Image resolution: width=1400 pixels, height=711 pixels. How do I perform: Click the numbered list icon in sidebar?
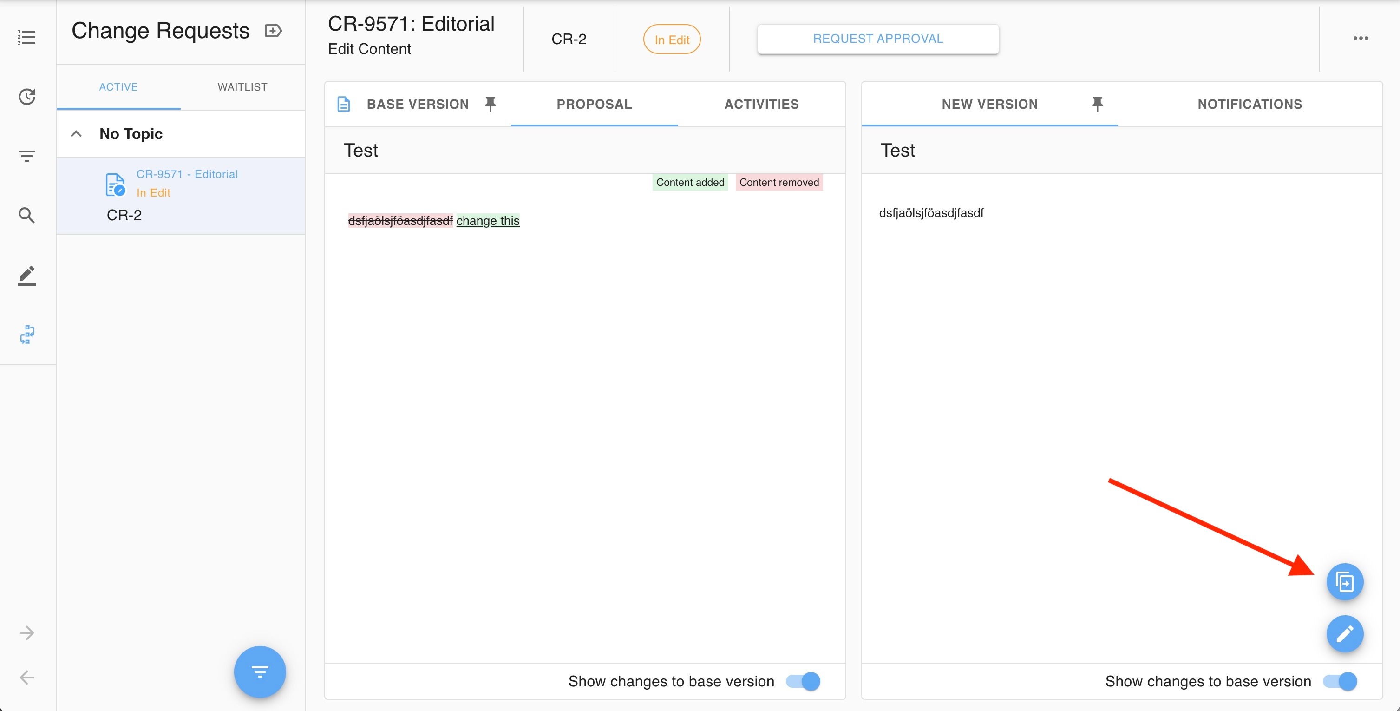point(26,38)
